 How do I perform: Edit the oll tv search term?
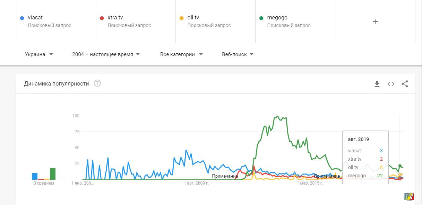[x=193, y=18]
